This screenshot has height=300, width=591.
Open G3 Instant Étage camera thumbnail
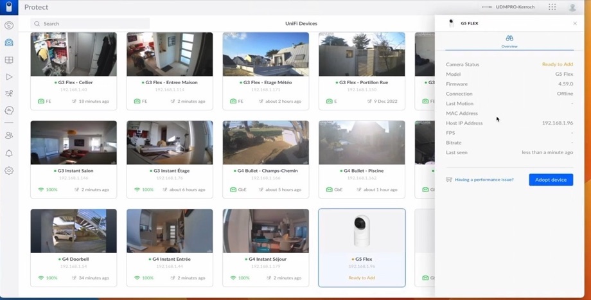[x=170, y=143]
